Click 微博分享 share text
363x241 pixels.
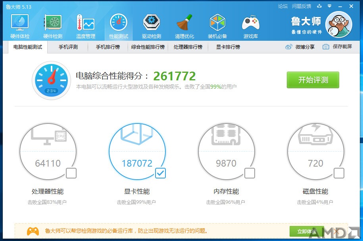tap(305, 47)
